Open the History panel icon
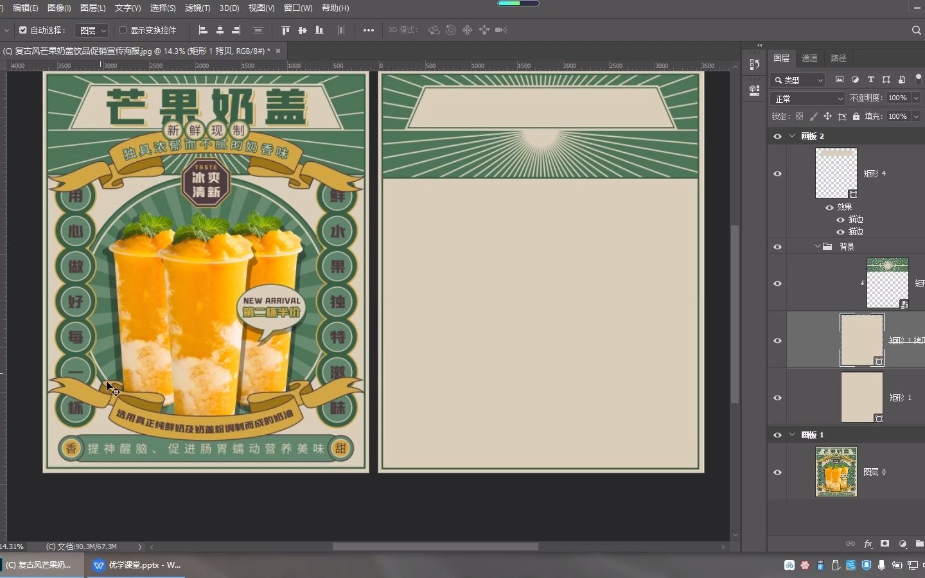 (755, 64)
